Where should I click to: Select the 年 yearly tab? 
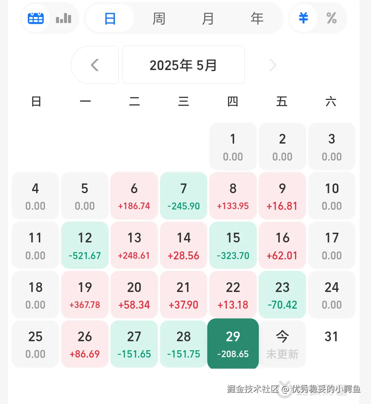pos(257,18)
